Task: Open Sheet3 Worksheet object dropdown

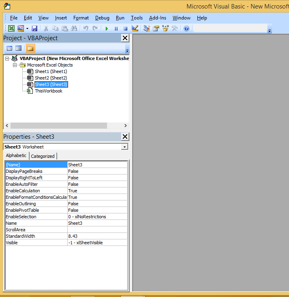Action: 124,147
